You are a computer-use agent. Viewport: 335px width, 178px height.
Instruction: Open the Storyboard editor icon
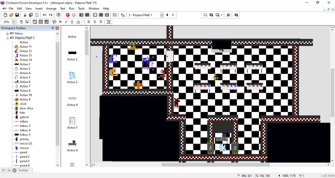tap(81, 15)
